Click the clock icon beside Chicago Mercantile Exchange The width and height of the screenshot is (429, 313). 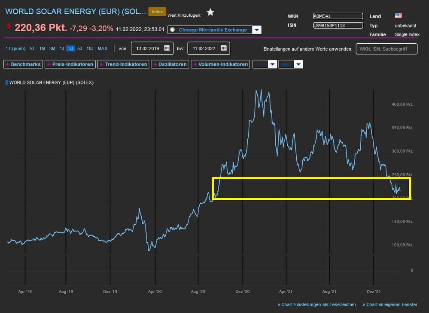point(173,30)
